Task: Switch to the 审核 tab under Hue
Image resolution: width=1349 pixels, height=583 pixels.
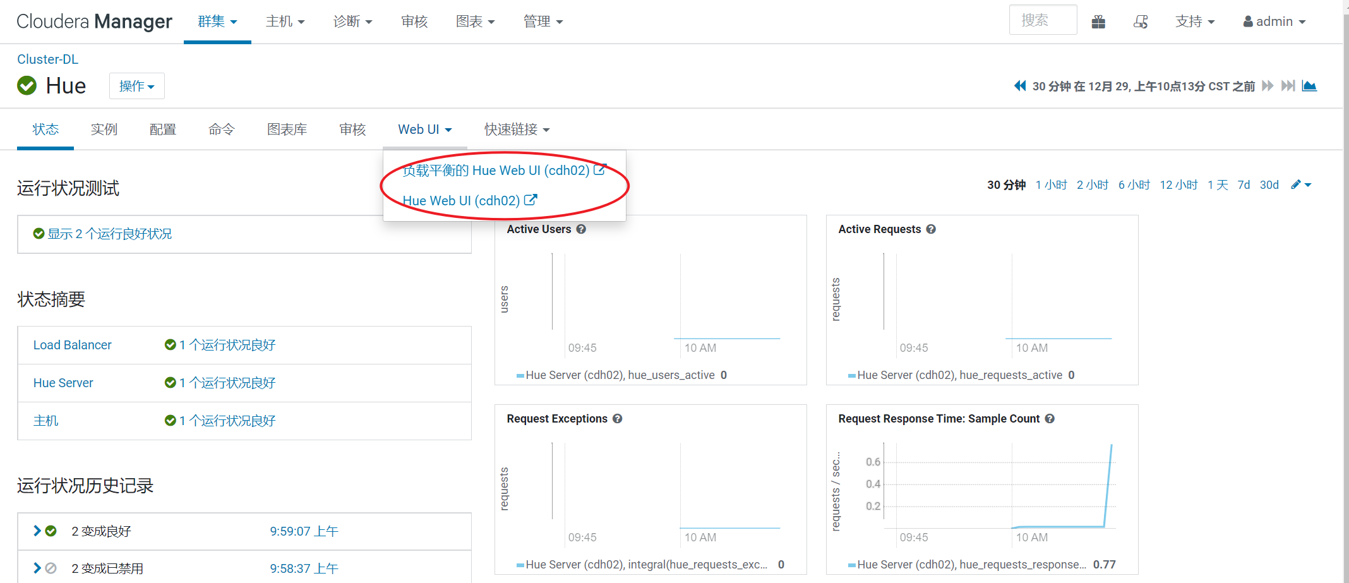Action: tap(352, 129)
